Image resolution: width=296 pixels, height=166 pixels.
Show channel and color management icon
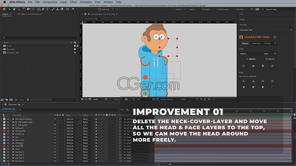134,99
